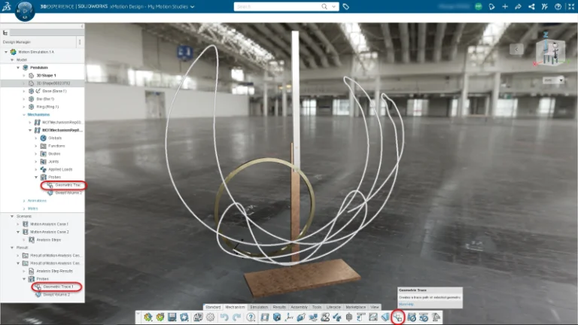Click the view orientation cube

pos(549,56)
